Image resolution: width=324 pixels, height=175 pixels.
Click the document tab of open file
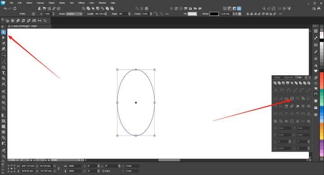pos(29,26)
